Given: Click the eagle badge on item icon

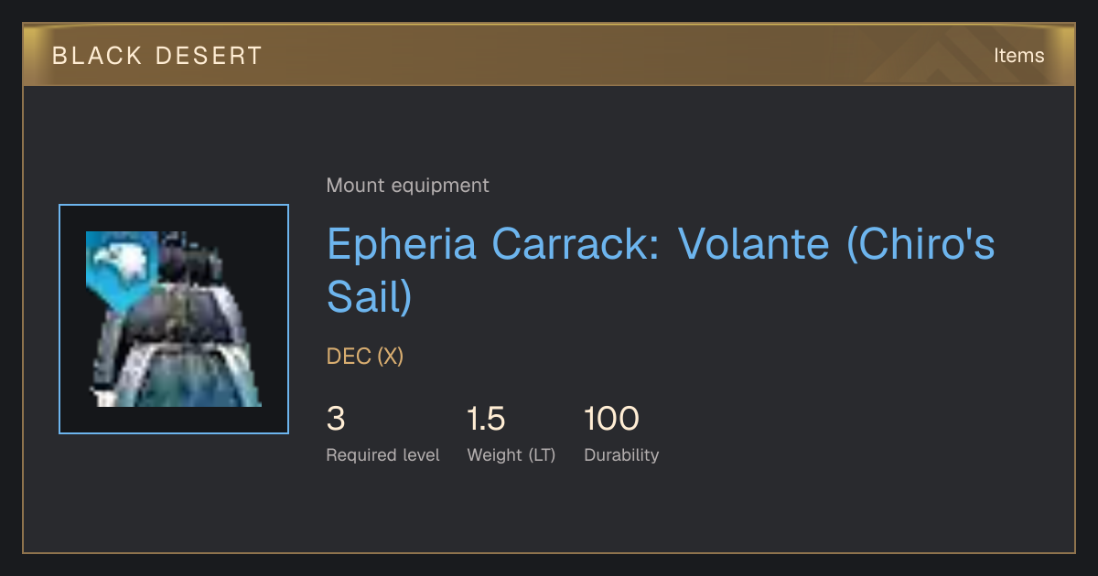Looking at the screenshot, I should (123, 264).
